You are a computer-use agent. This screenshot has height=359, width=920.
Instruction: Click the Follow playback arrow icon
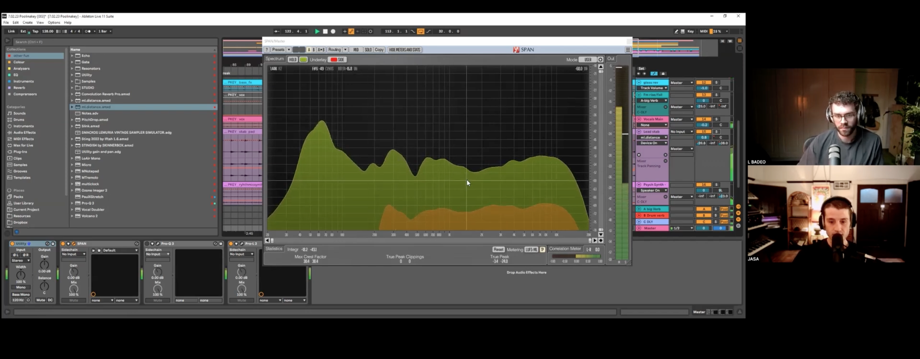(277, 31)
